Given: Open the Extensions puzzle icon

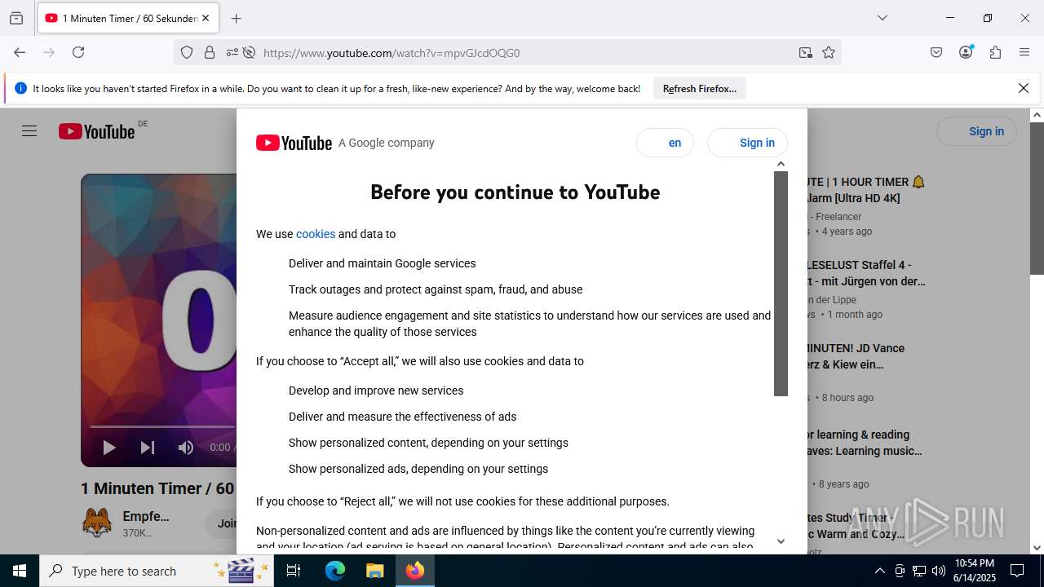Looking at the screenshot, I should (x=995, y=52).
